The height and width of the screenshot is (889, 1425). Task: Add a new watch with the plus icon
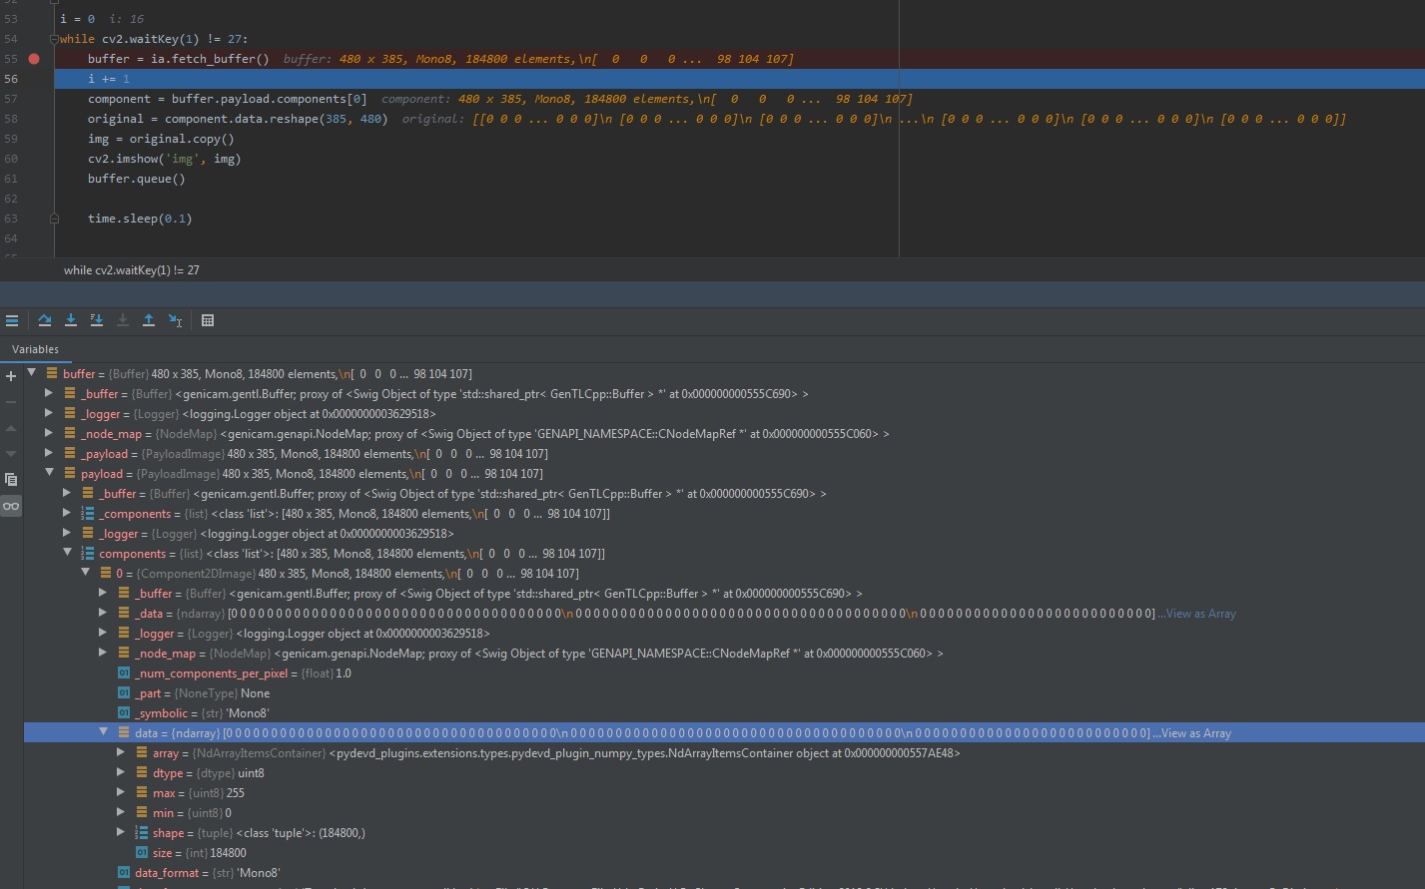(10, 376)
